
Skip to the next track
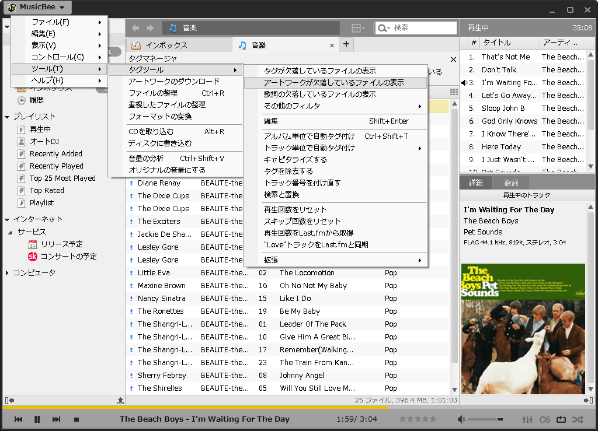click(57, 419)
